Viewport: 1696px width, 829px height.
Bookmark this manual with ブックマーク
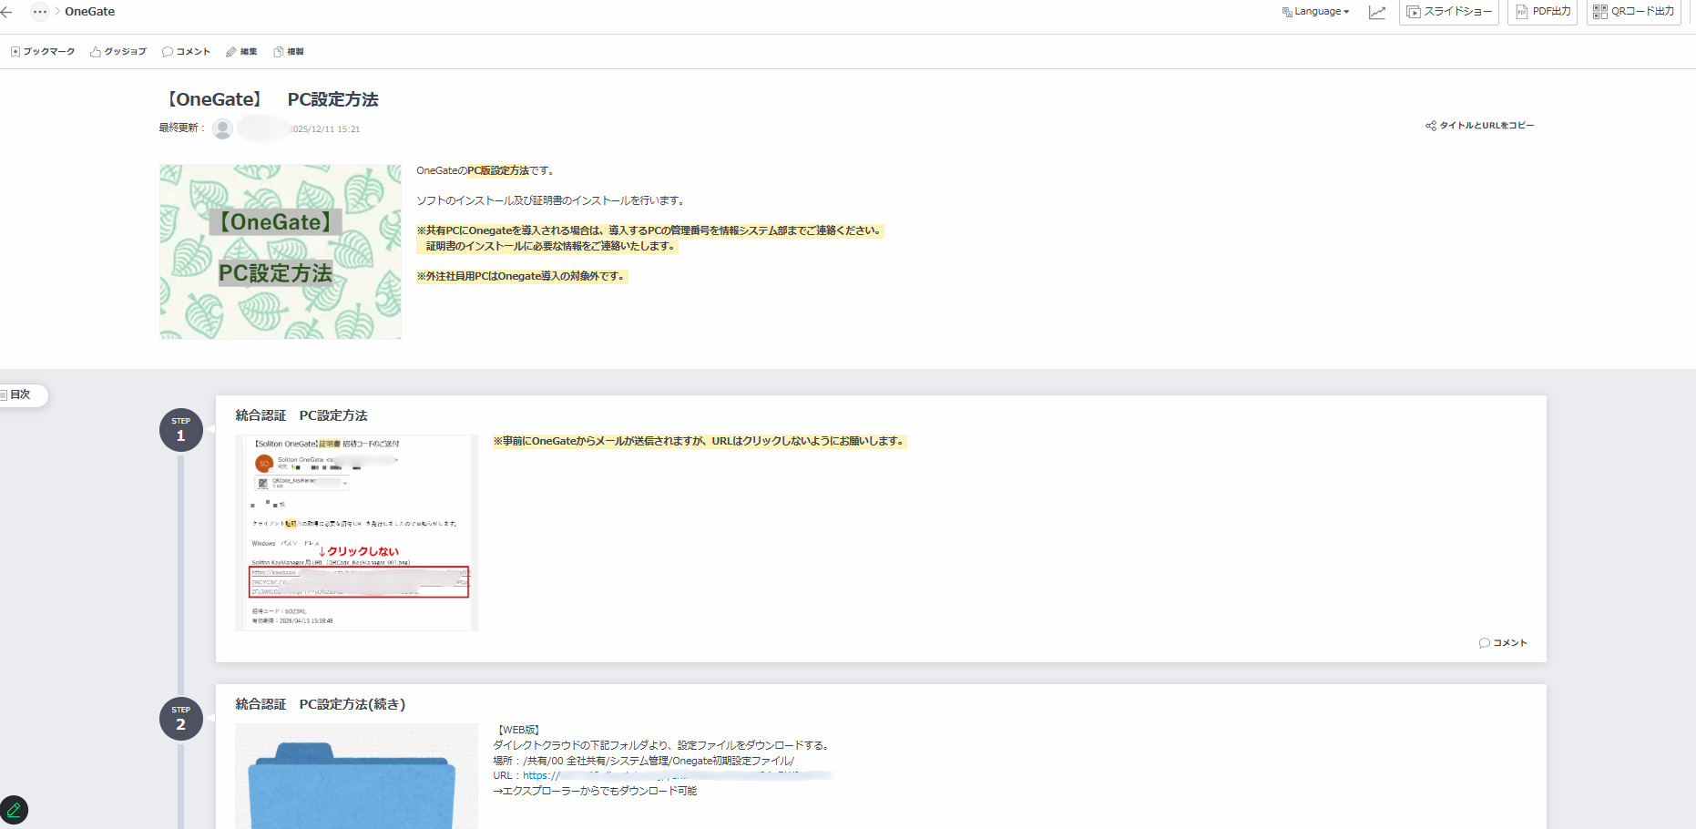(x=43, y=52)
